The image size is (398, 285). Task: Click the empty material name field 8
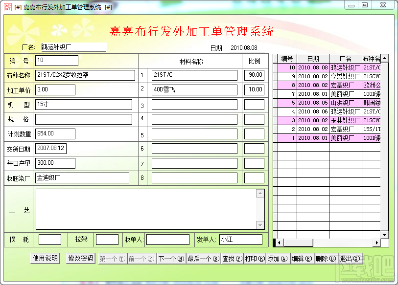coord(194,178)
